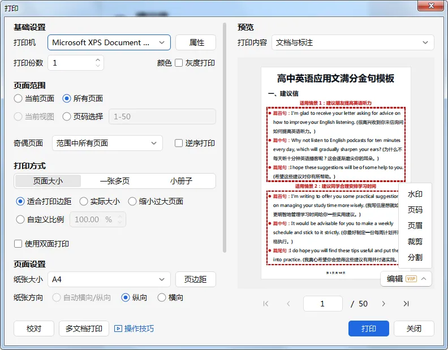Open the printer selection dropdown
This screenshot has height=350, width=448.
(109, 42)
